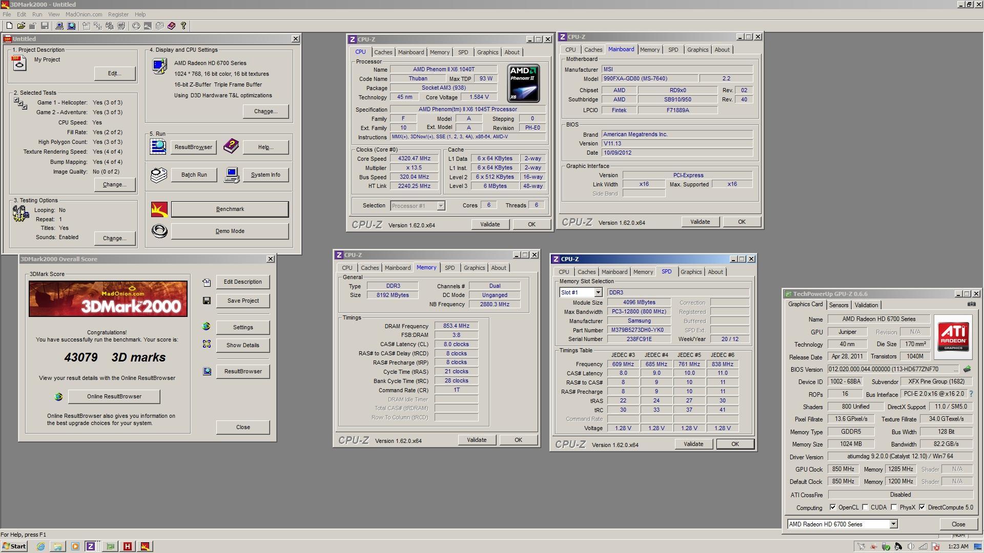
Task: Create a new project from the 3DMark toolbar
Action: pos(9,26)
